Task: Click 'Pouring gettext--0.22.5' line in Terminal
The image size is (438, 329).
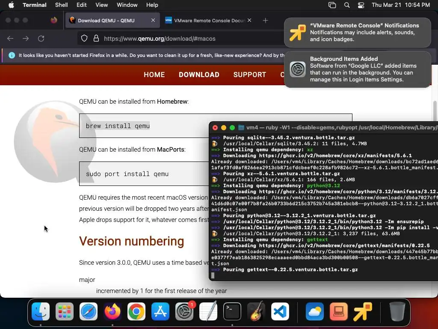Action: pos(284,270)
